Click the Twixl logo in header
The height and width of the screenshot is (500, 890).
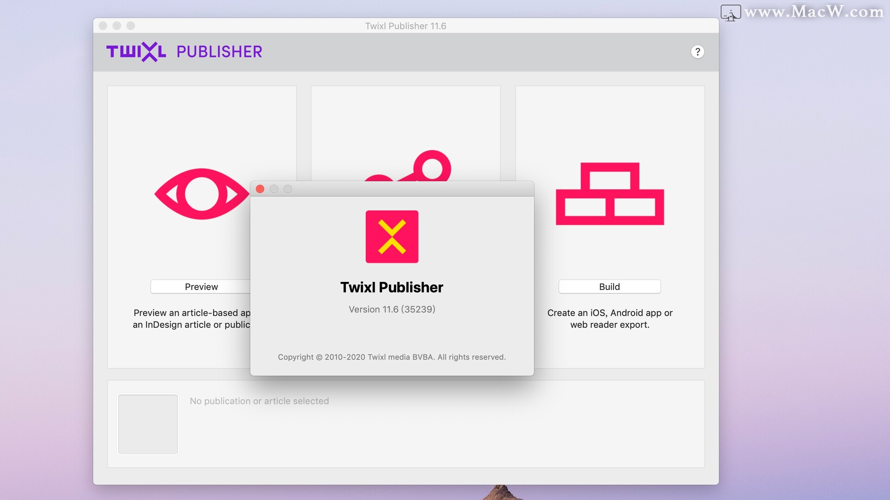136,52
